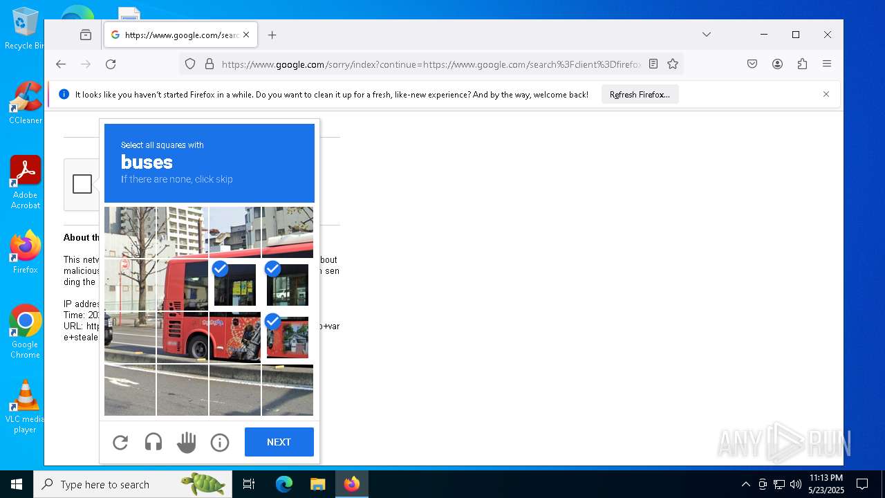Select tile with the red bus rear wheel
This screenshot has height=498, width=885.
[x=183, y=338]
